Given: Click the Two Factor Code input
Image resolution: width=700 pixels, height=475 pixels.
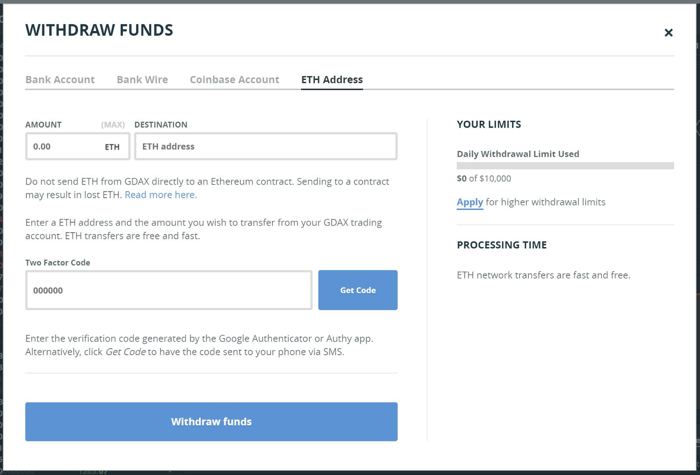Looking at the screenshot, I should click(x=168, y=290).
